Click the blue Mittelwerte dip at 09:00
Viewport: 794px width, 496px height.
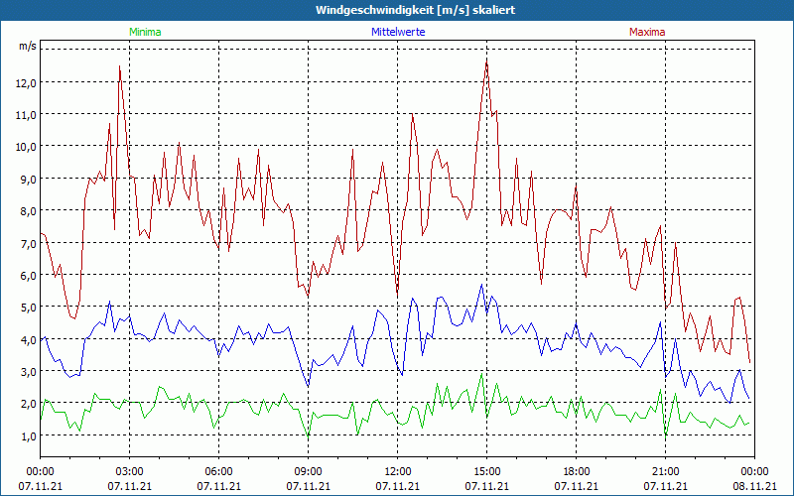coord(308,386)
